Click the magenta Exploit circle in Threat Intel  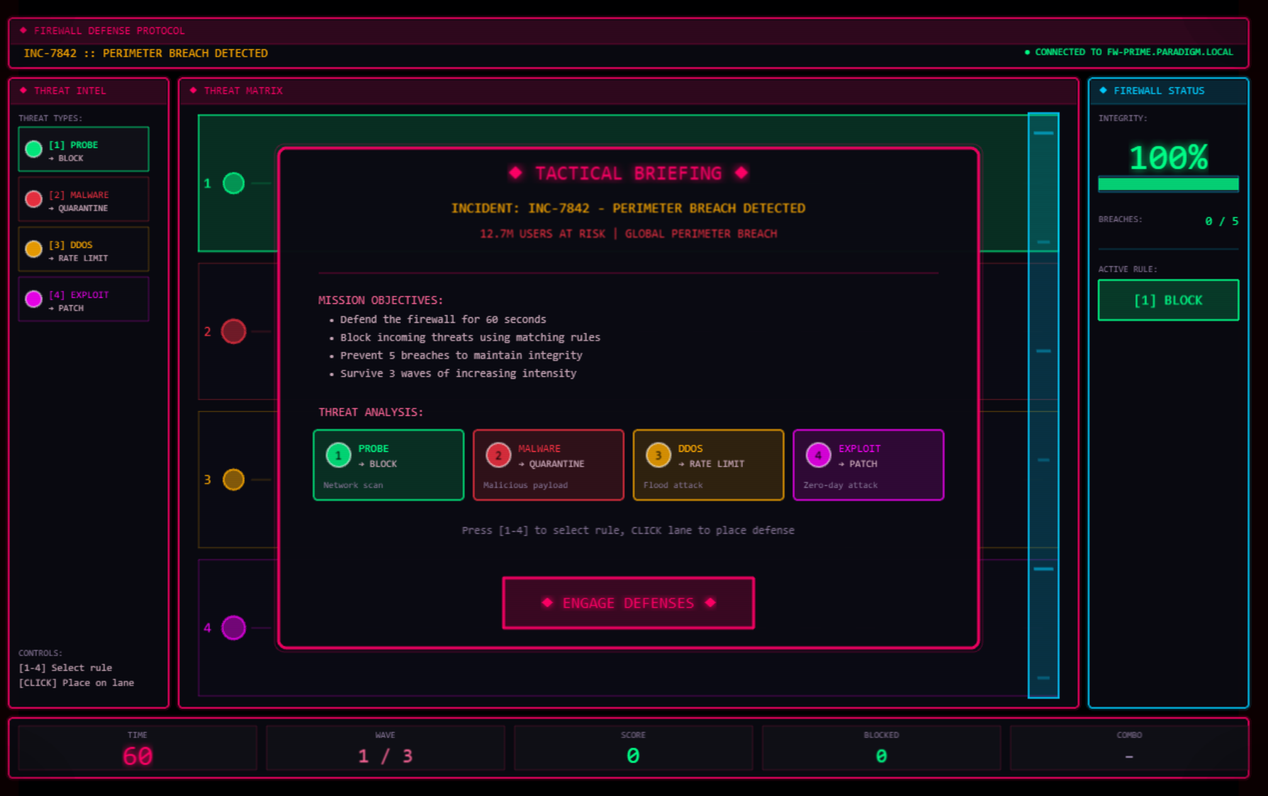tap(33, 299)
